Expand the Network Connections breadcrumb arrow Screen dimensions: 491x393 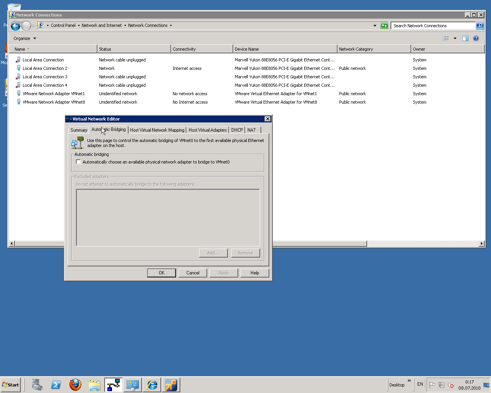tap(171, 26)
